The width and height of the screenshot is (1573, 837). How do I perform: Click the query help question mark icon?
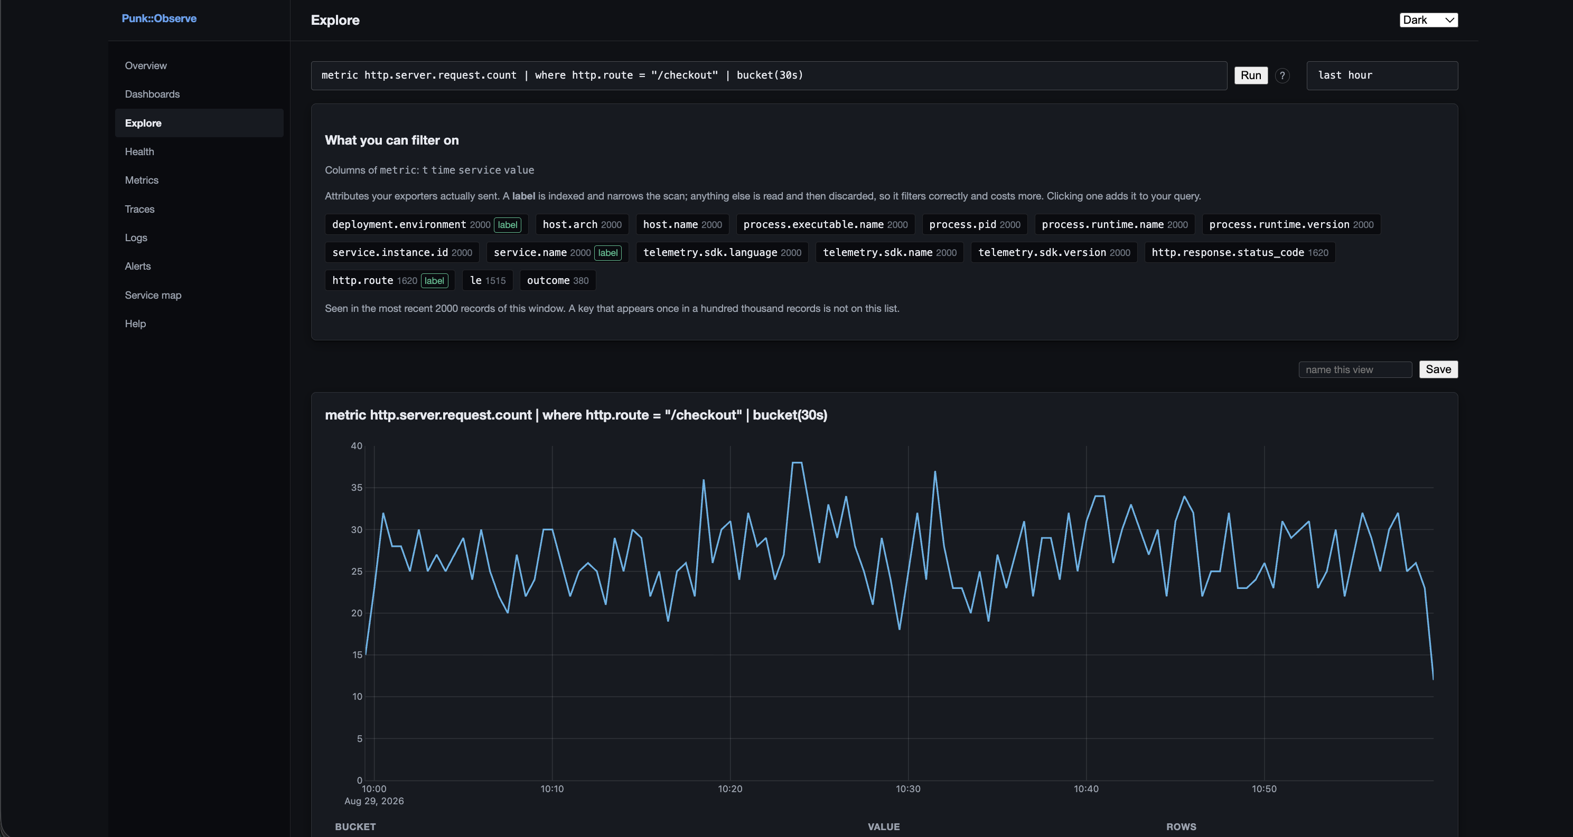[1282, 75]
